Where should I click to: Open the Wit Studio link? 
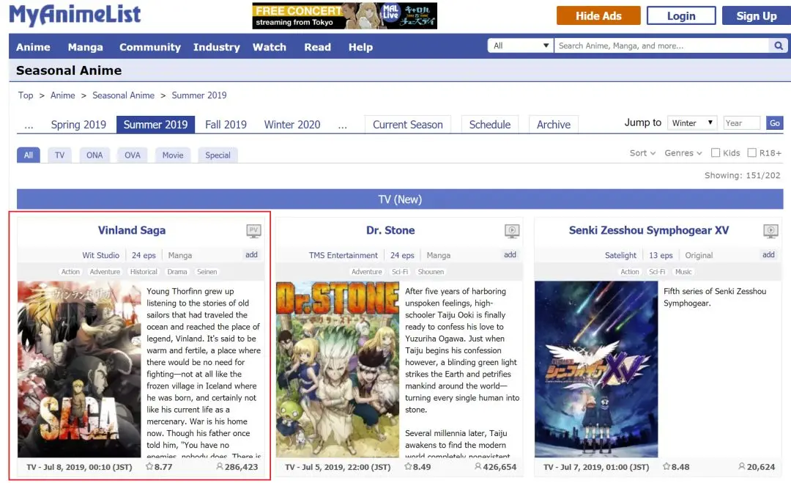[x=101, y=255]
